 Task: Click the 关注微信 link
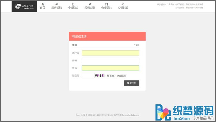pos(180,8)
